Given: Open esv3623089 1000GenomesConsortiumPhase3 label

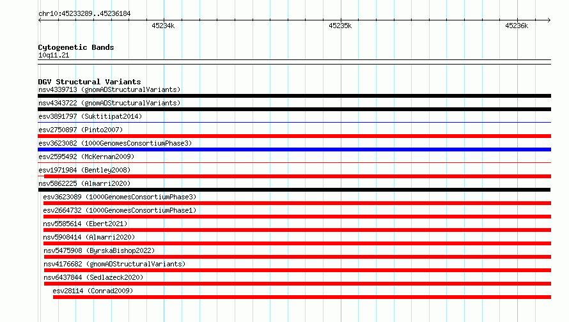Looking at the screenshot, I should [120, 197].
